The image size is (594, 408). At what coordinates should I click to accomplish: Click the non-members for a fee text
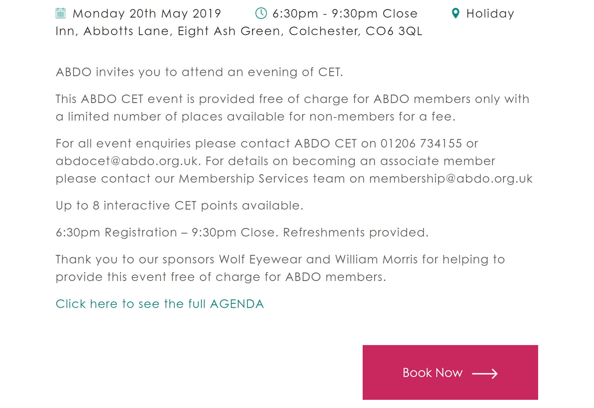pos(382,117)
